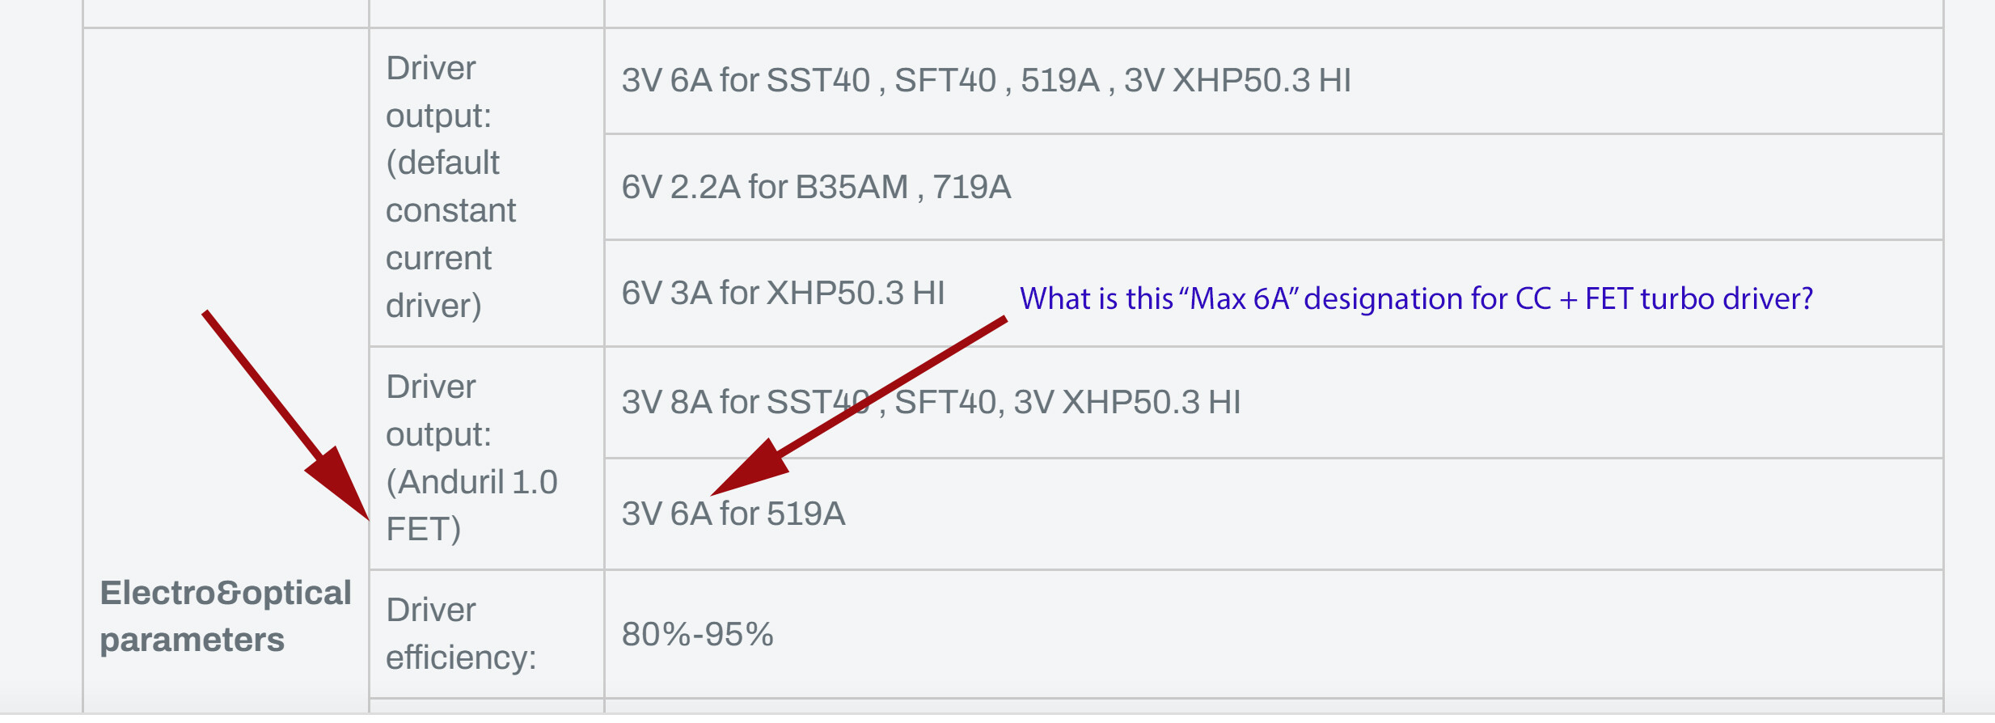Screen dimensions: 1995x723
Task: Click the "Driver efficiency:" label
Action: pos(460,633)
